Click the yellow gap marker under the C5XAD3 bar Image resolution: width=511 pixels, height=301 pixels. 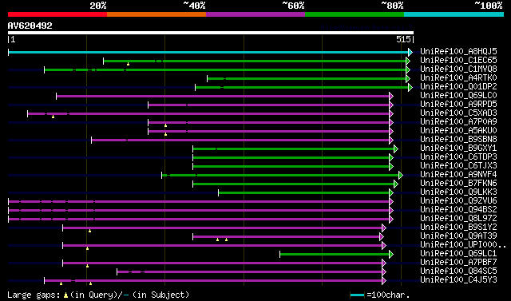pyautogui.click(x=53, y=117)
